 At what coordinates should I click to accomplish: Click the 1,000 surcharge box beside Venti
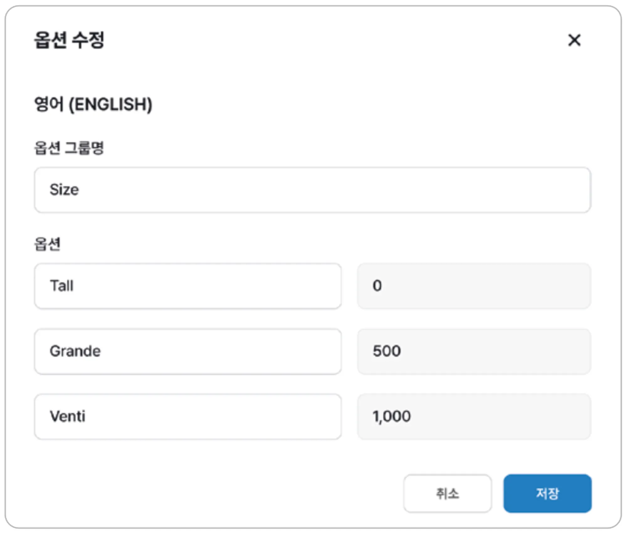click(x=474, y=416)
